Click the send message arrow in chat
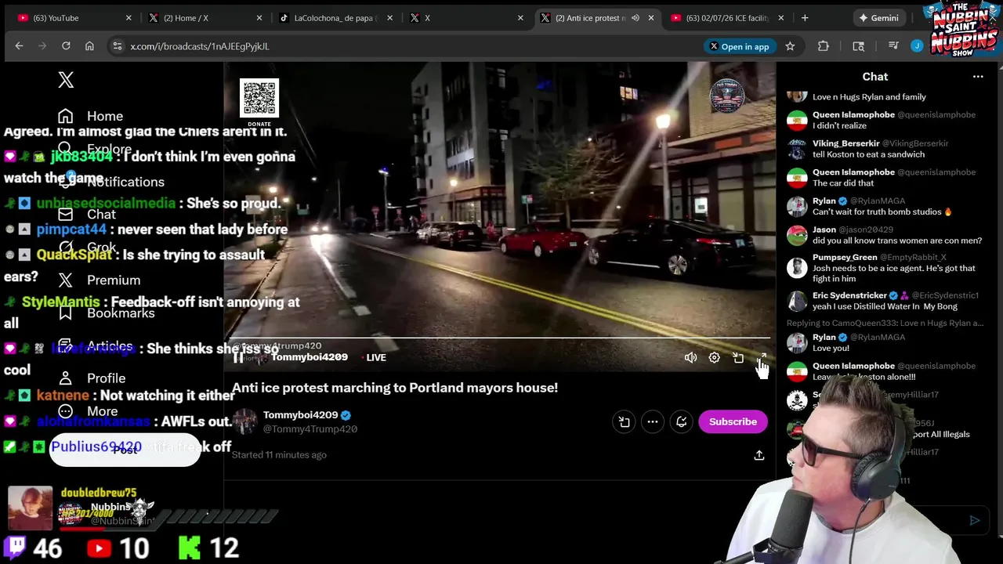The image size is (1003, 564). click(x=974, y=520)
